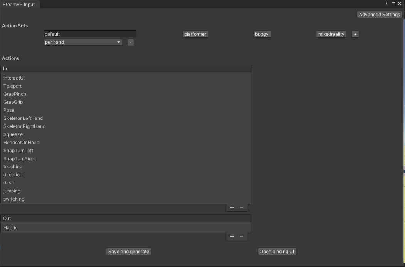This screenshot has height=267, width=405.
Task: Click the Out actions list header
Action: pos(126,219)
